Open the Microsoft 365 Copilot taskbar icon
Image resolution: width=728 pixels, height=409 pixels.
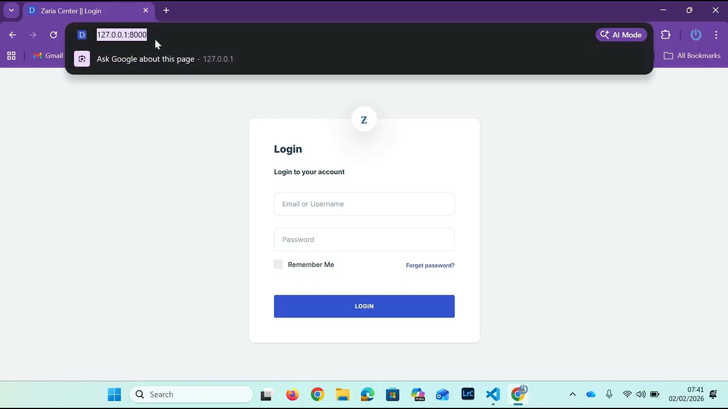pyautogui.click(x=418, y=394)
